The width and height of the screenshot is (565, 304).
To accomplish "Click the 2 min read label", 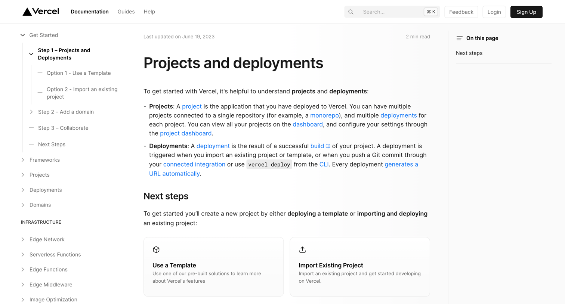I will (x=418, y=37).
